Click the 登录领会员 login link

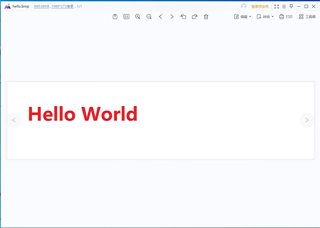[x=260, y=6]
